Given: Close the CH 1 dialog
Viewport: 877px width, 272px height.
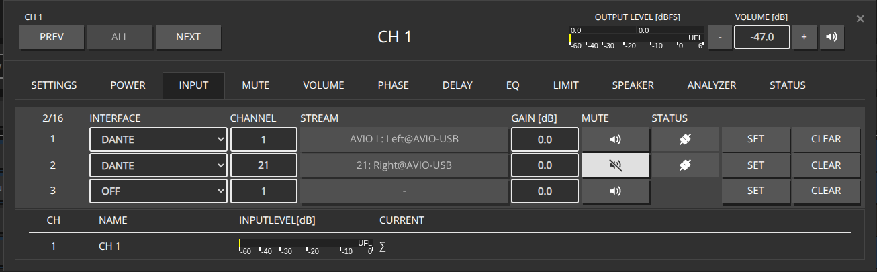Looking at the screenshot, I should click(x=860, y=19).
